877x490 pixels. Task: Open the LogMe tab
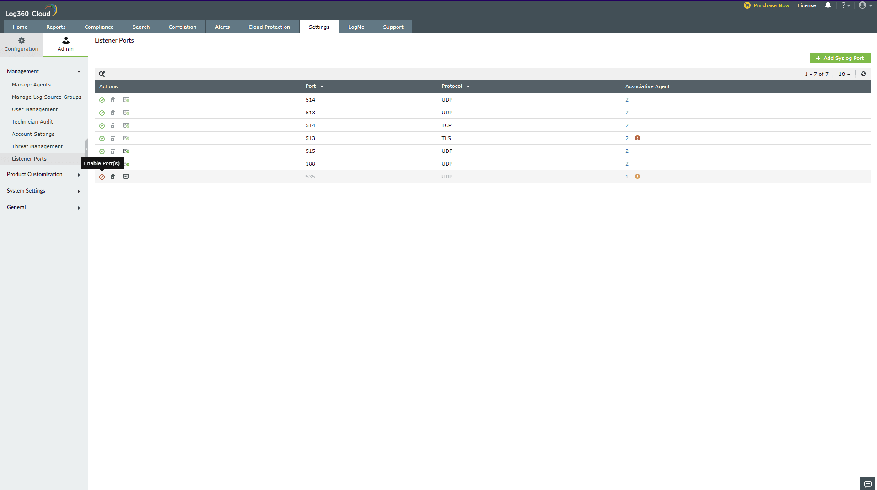(x=356, y=27)
